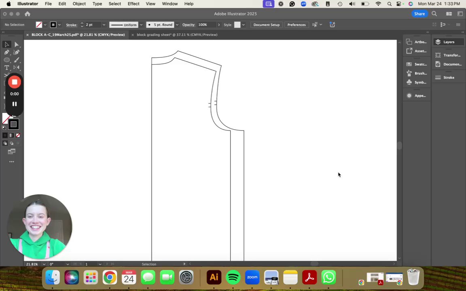Open the Effect menu
This screenshot has height=291, width=466.
(x=133, y=4)
